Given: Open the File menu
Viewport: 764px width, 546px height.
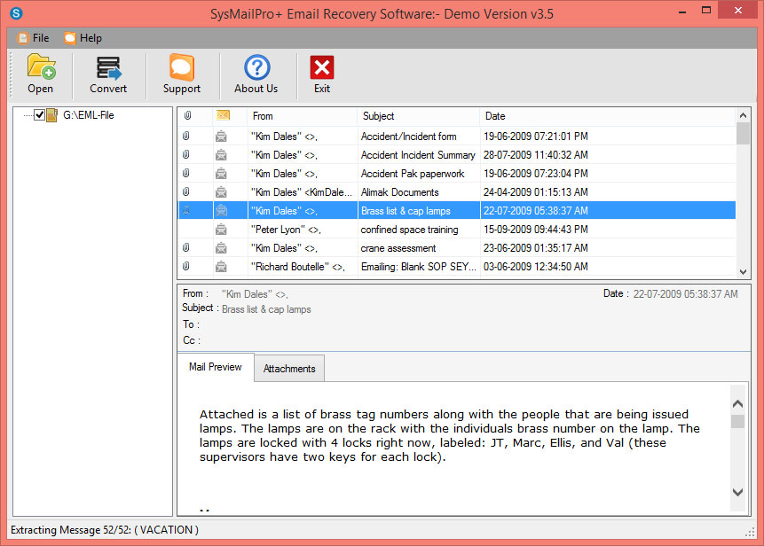Looking at the screenshot, I should [x=34, y=38].
